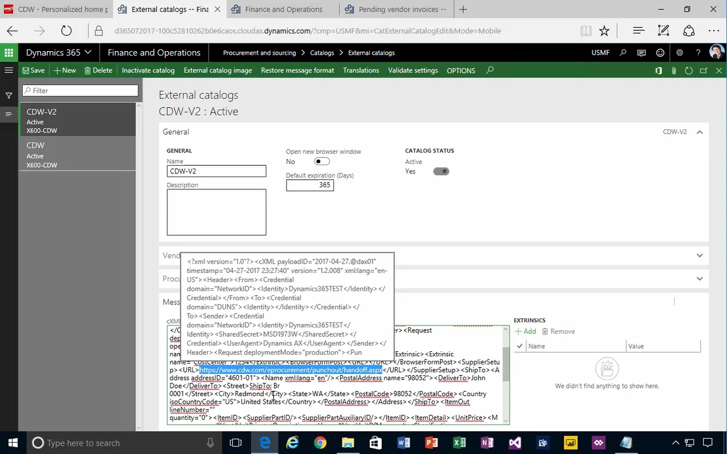
Task: Click the Validate settings button
Action: [x=413, y=71]
